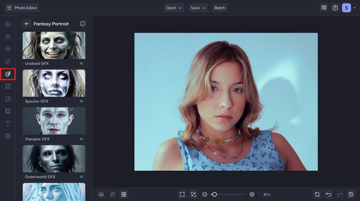
Task: Open the History clock icon
Action: (351, 195)
